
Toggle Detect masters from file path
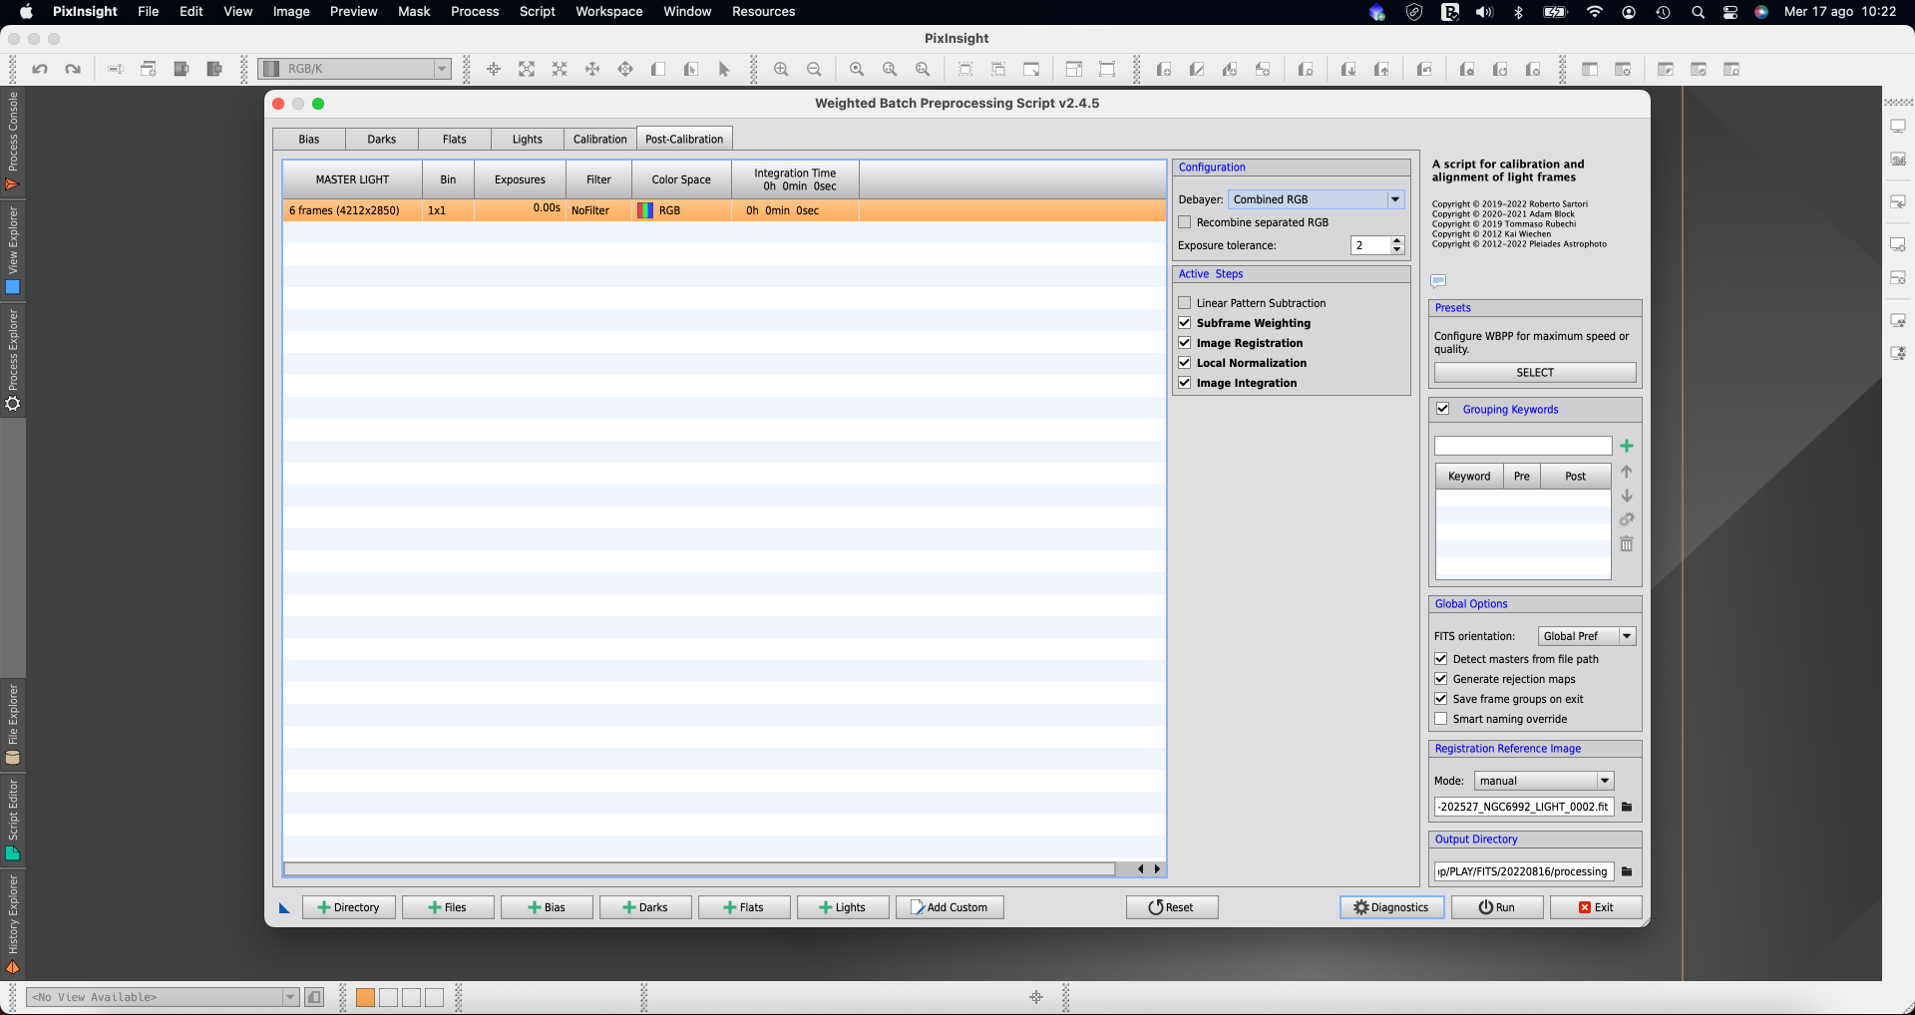coord(1441,659)
